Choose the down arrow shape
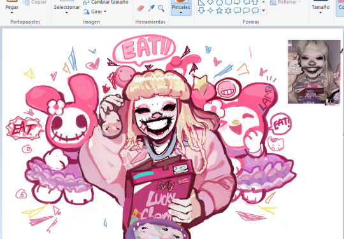Screen dimensions: 344x239 (201, 10)
